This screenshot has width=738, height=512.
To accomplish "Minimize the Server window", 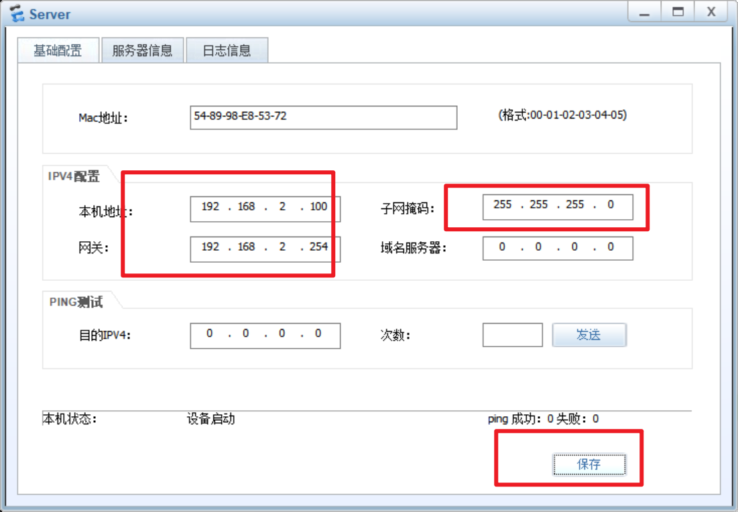I will (644, 12).
